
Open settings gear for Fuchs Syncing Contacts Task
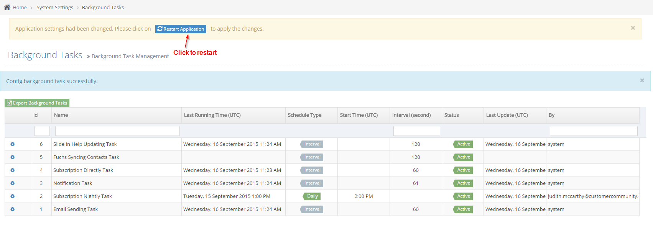point(12,157)
